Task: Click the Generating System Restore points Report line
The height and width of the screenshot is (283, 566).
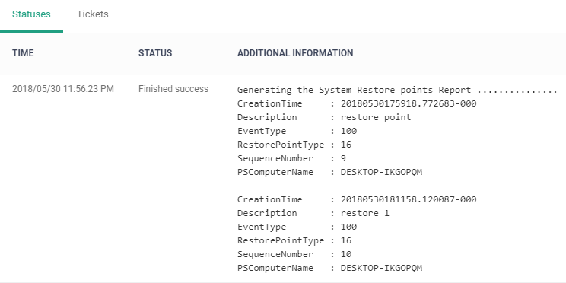Action: point(397,90)
